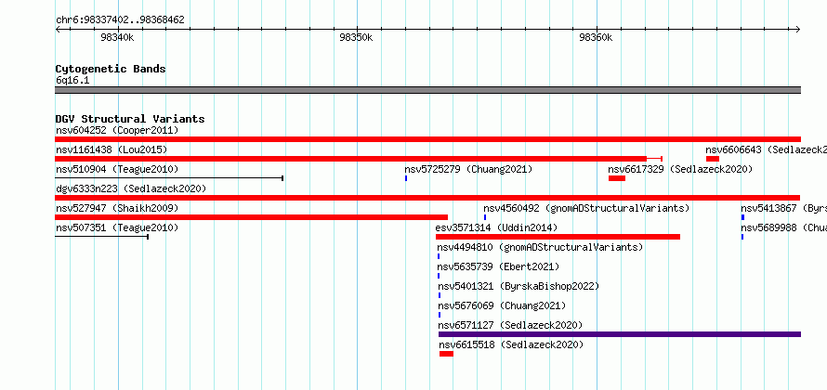Select the dgv6333n223 red variant bar
The image size is (827, 390).
pos(427,198)
